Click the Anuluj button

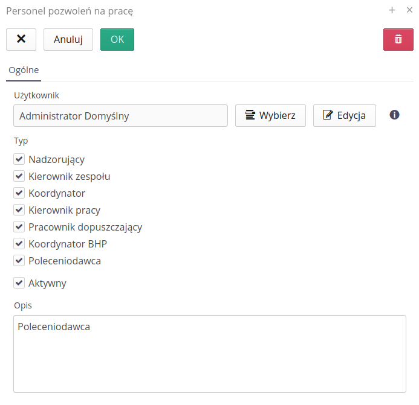68,39
